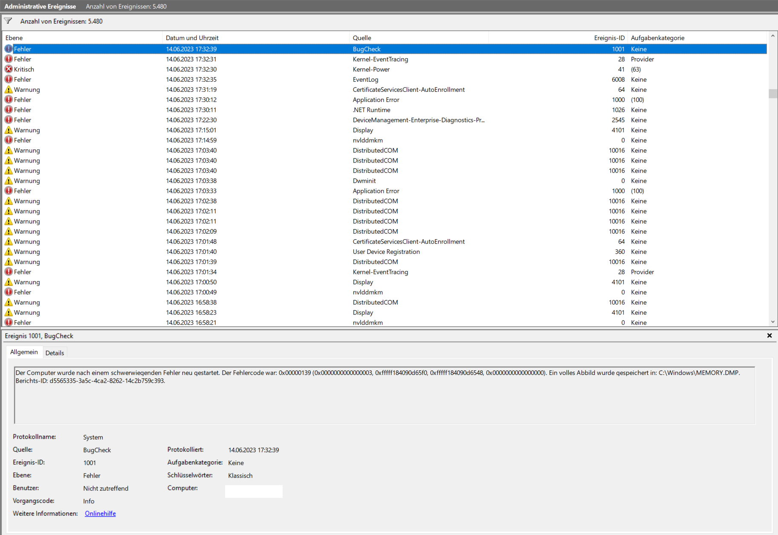
Task: Click inside the event description text box
Action: click(385, 395)
